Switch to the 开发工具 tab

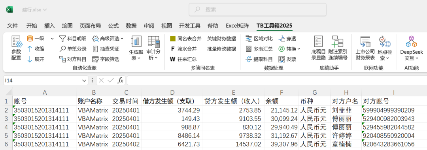pyautogui.click(x=189, y=26)
